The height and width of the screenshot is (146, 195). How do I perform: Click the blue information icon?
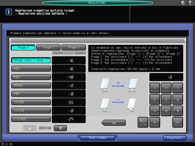click(x=9, y=12)
